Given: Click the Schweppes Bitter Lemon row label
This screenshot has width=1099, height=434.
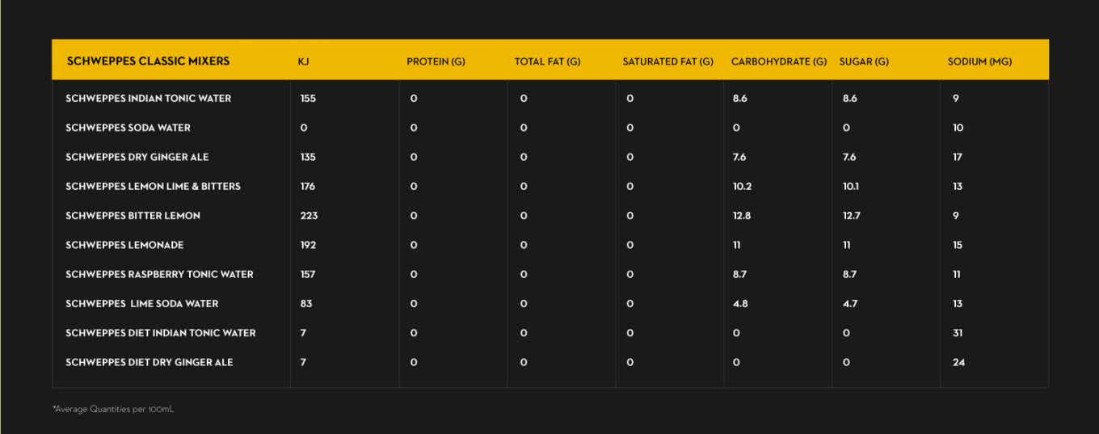Looking at the screenshot, I should coord(133,216).
